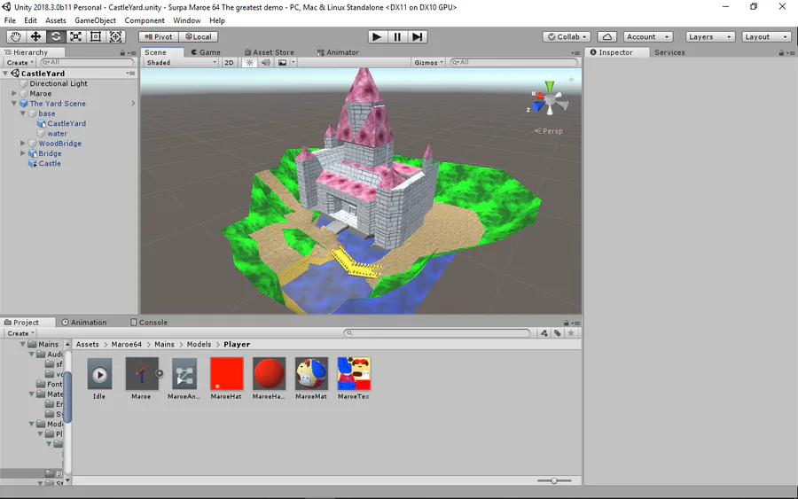Collapse the CastleYard scene root
This screenshot has height=499, width=798.
5,74
